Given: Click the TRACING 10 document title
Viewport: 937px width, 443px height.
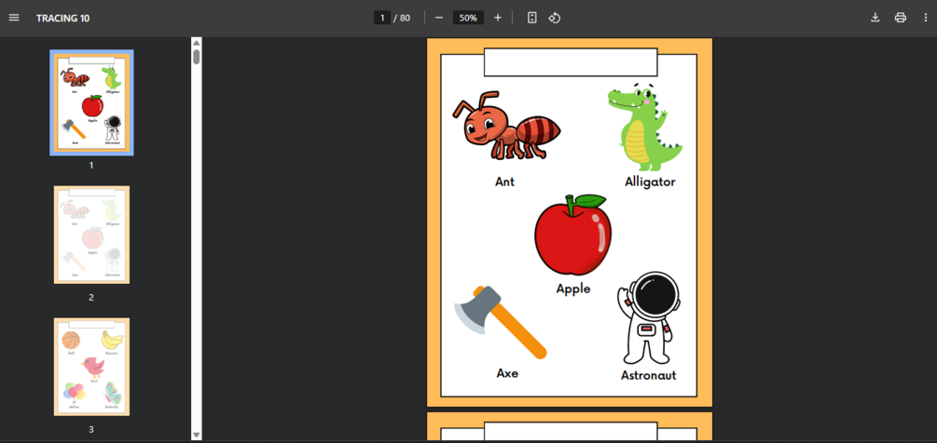Looking at the screenshot, I should (62, 18).
